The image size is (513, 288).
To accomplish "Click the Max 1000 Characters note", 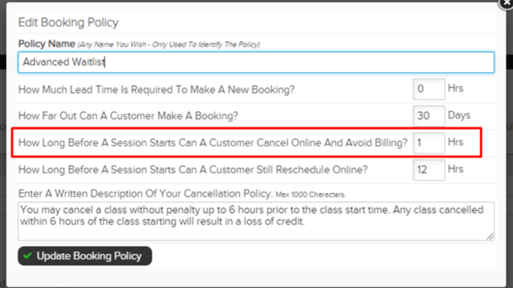I will (311, 195).
